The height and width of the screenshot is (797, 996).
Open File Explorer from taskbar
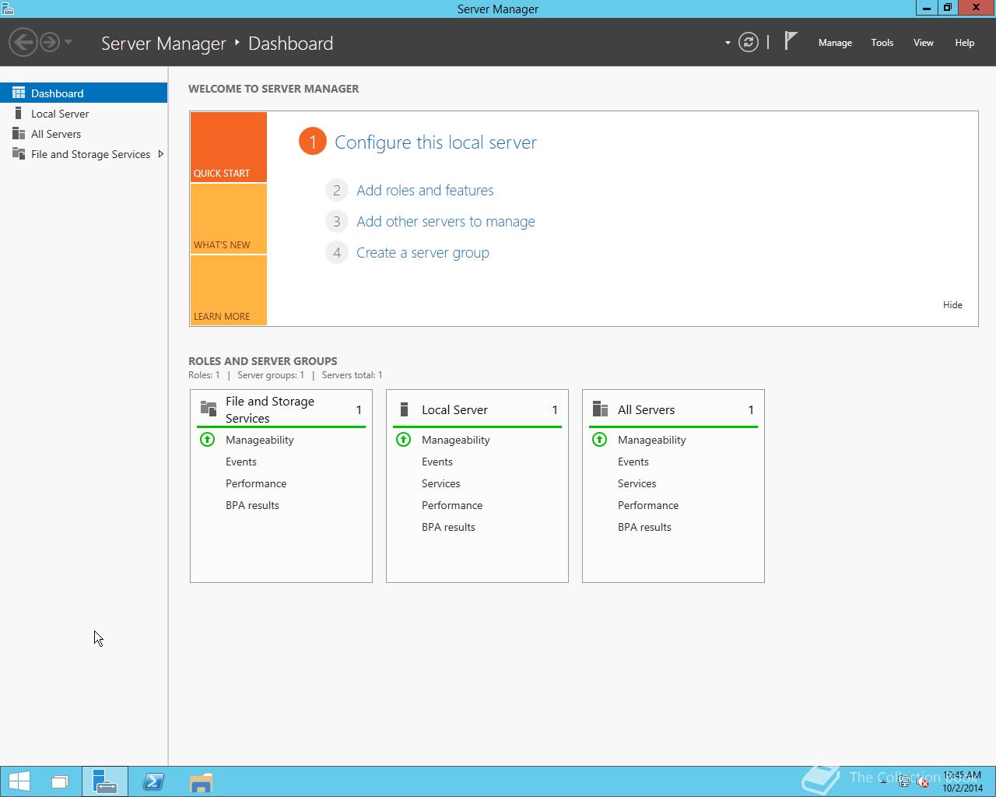coord(201,781)
